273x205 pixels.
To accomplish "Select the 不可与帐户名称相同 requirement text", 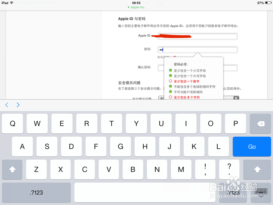I will [x=188, y=92].
